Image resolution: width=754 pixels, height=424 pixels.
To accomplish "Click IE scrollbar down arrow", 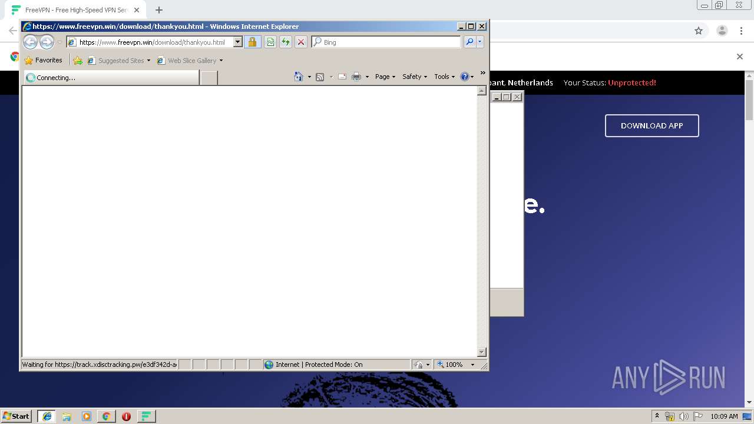I will coord(481,352).
